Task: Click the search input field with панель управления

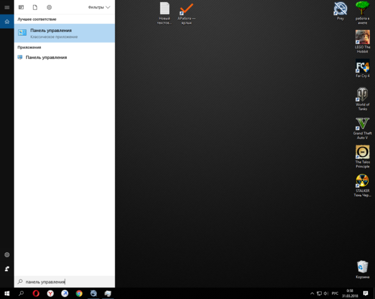Action: (x=64, y=281)
